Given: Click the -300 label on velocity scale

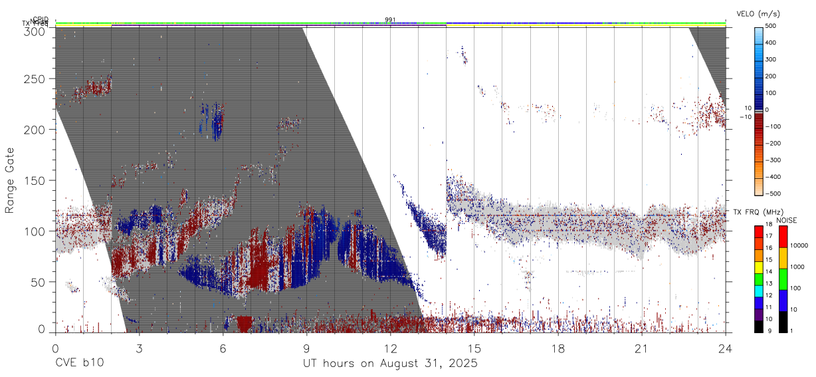Looking at the screenshot, I should point(773,160).
